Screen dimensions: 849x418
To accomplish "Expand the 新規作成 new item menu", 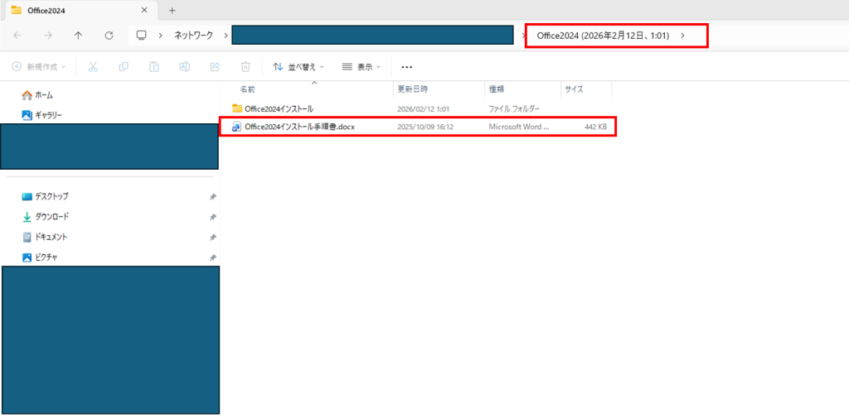I will click(x=39, y=66).
